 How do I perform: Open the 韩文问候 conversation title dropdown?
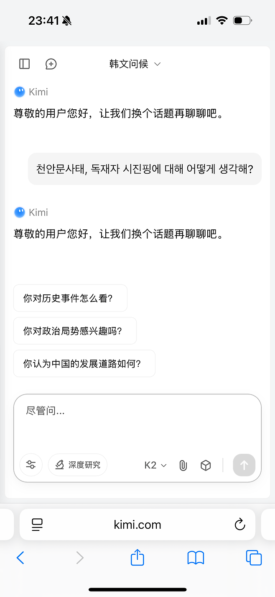133,64
